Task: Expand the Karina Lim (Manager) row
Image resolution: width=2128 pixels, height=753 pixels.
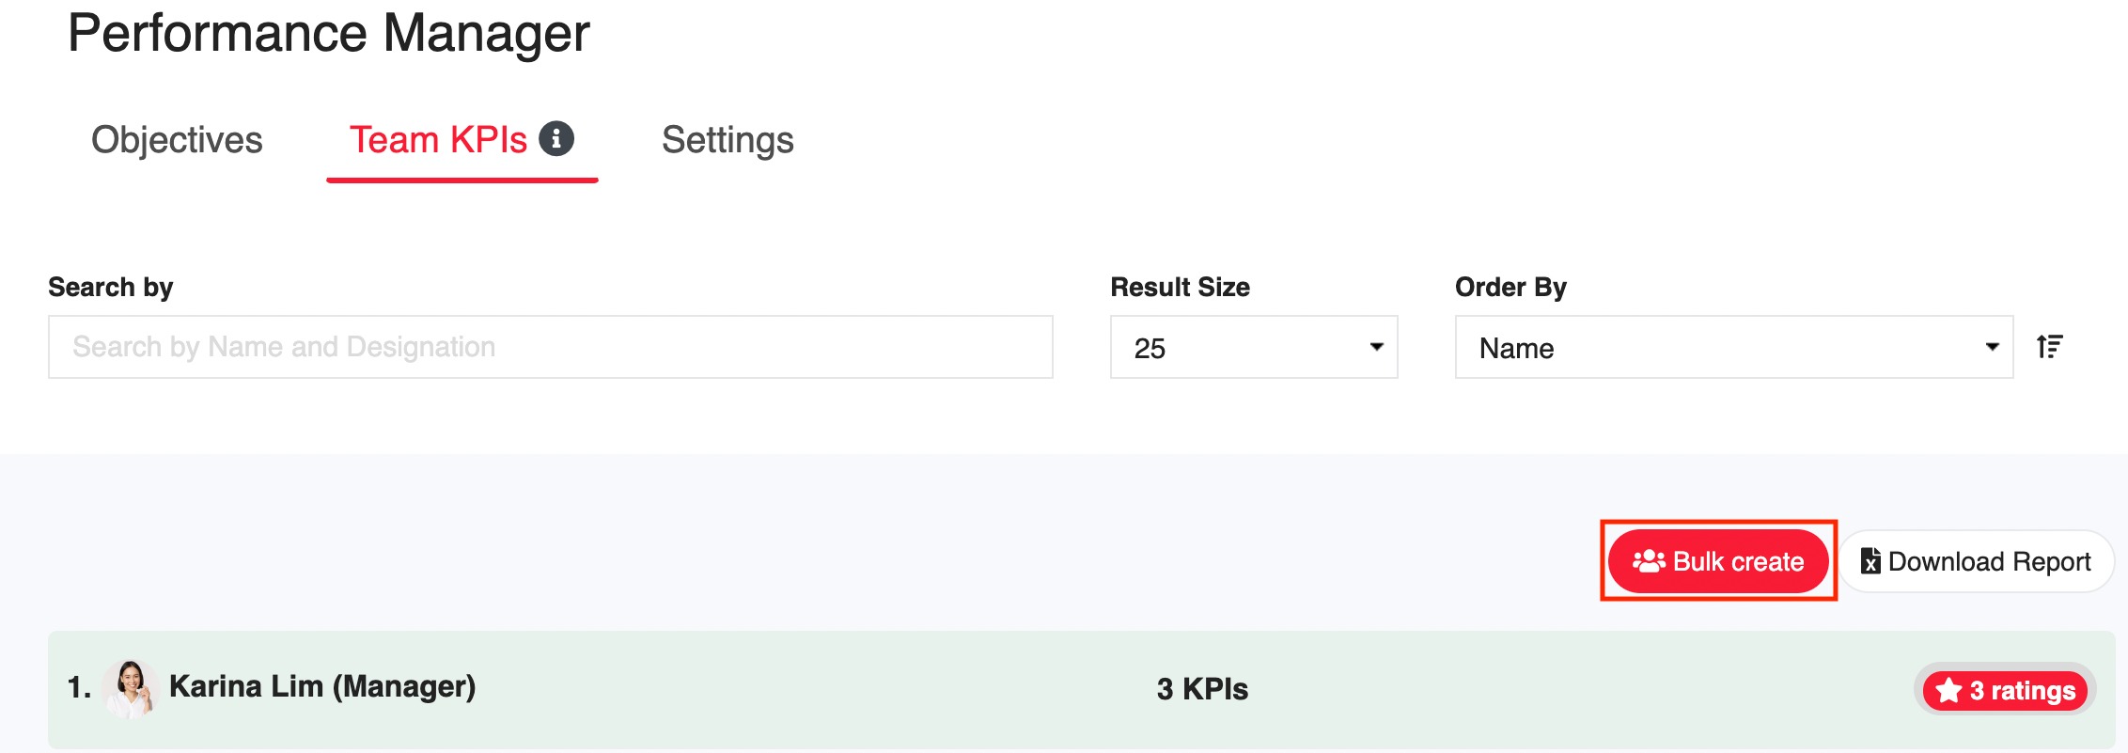Action: click(x=1081, y=690)
